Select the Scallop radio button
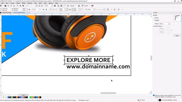 [154, 18]
